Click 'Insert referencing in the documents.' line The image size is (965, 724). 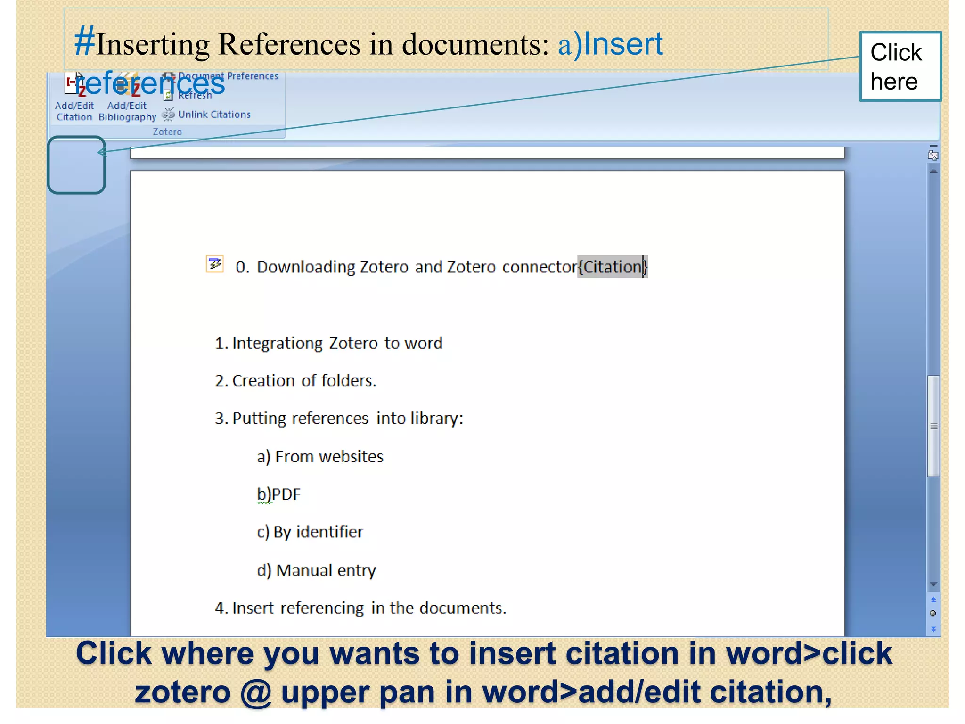[369, 608]
